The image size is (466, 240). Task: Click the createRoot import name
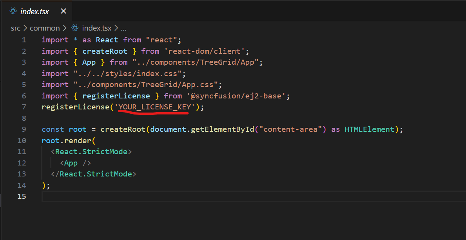point(105,51)
